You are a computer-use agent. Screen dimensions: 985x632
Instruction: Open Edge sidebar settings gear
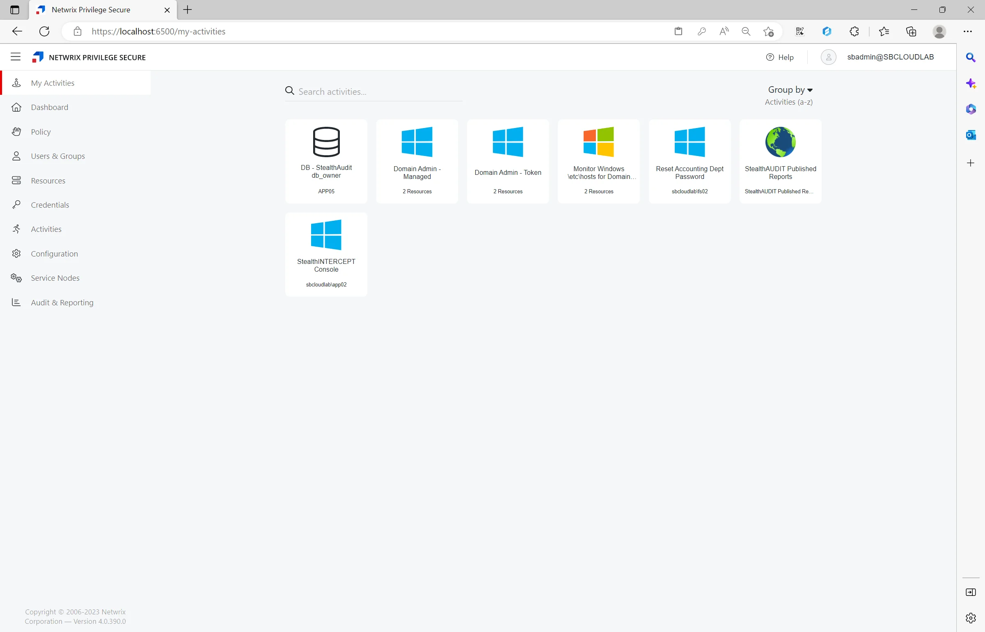971,618
